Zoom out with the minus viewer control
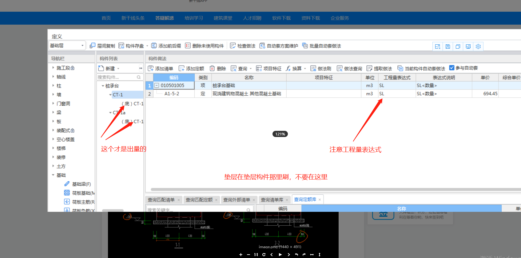521x258 pixels. (x=249, y=255)
